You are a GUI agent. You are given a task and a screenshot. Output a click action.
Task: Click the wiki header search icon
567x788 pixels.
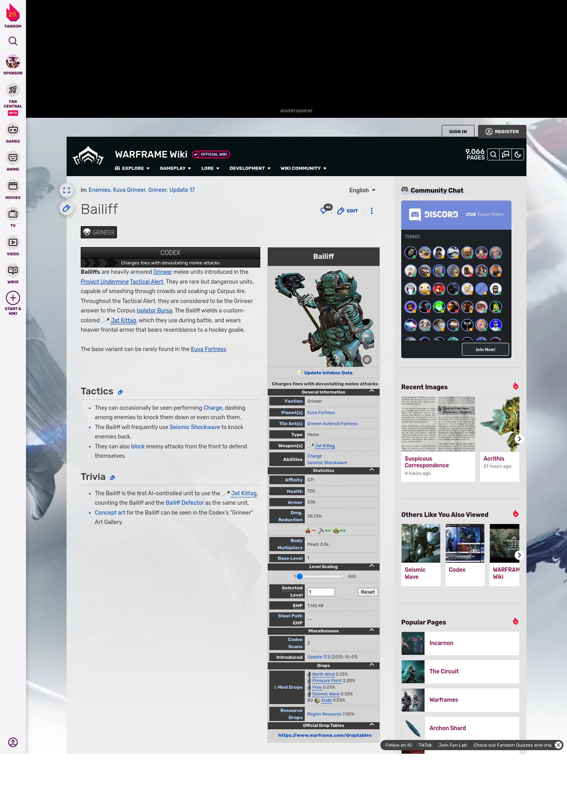click(493, 154)
